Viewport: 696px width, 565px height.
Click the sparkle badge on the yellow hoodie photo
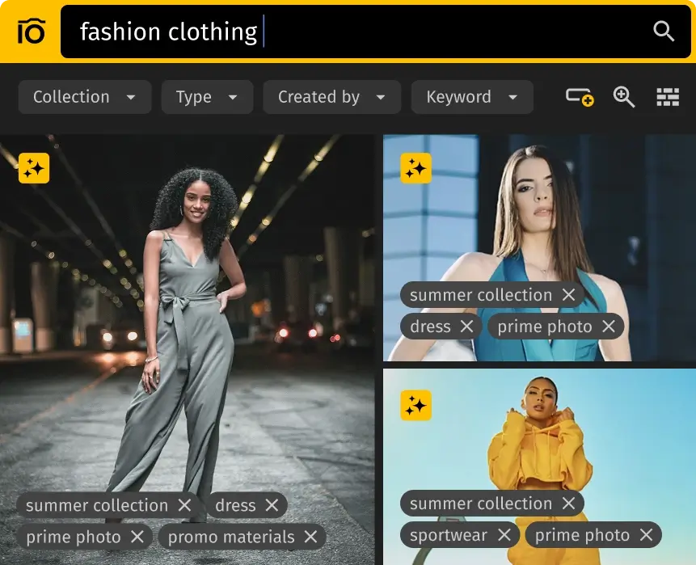coord(415,406)
